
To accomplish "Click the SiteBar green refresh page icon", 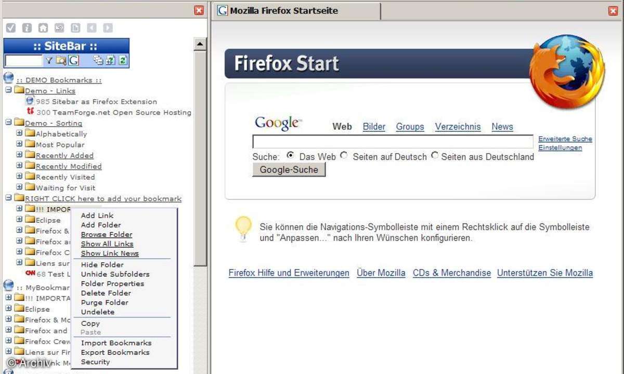I will [123, 61].
